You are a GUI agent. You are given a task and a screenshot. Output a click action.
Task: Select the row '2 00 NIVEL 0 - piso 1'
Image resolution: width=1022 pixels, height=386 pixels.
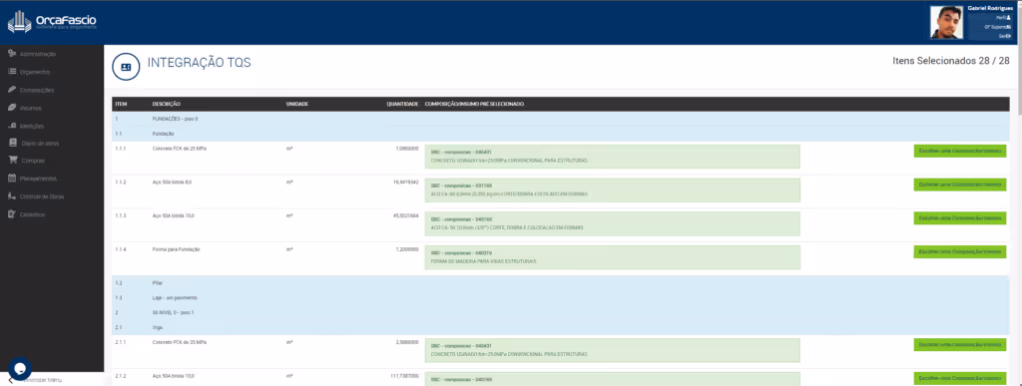click(561, 313)
